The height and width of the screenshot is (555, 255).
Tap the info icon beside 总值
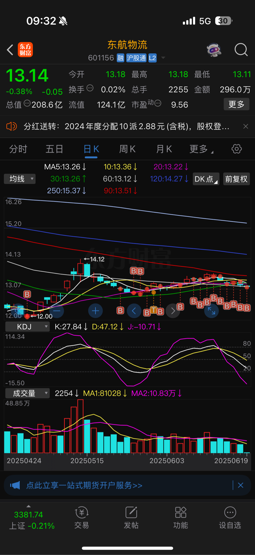coord(27,103)
